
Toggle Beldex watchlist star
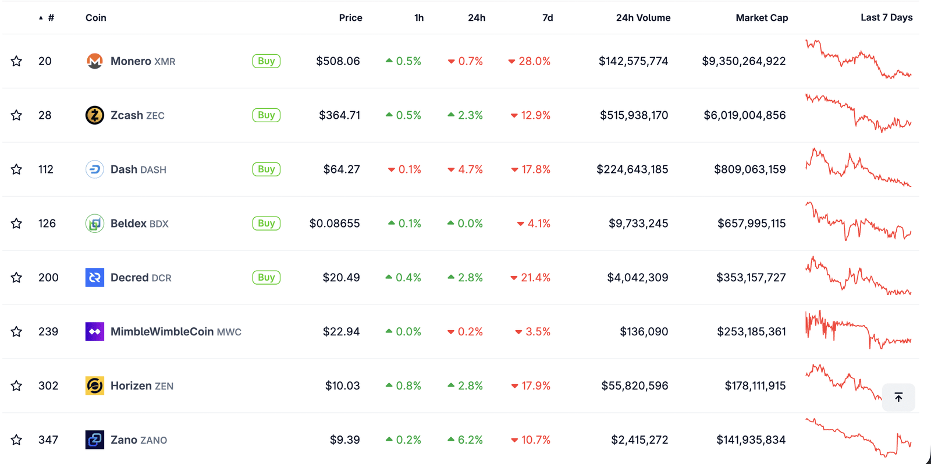click(16, 223)
